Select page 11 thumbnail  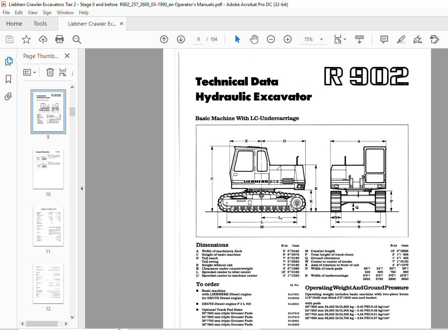(48, 226)
